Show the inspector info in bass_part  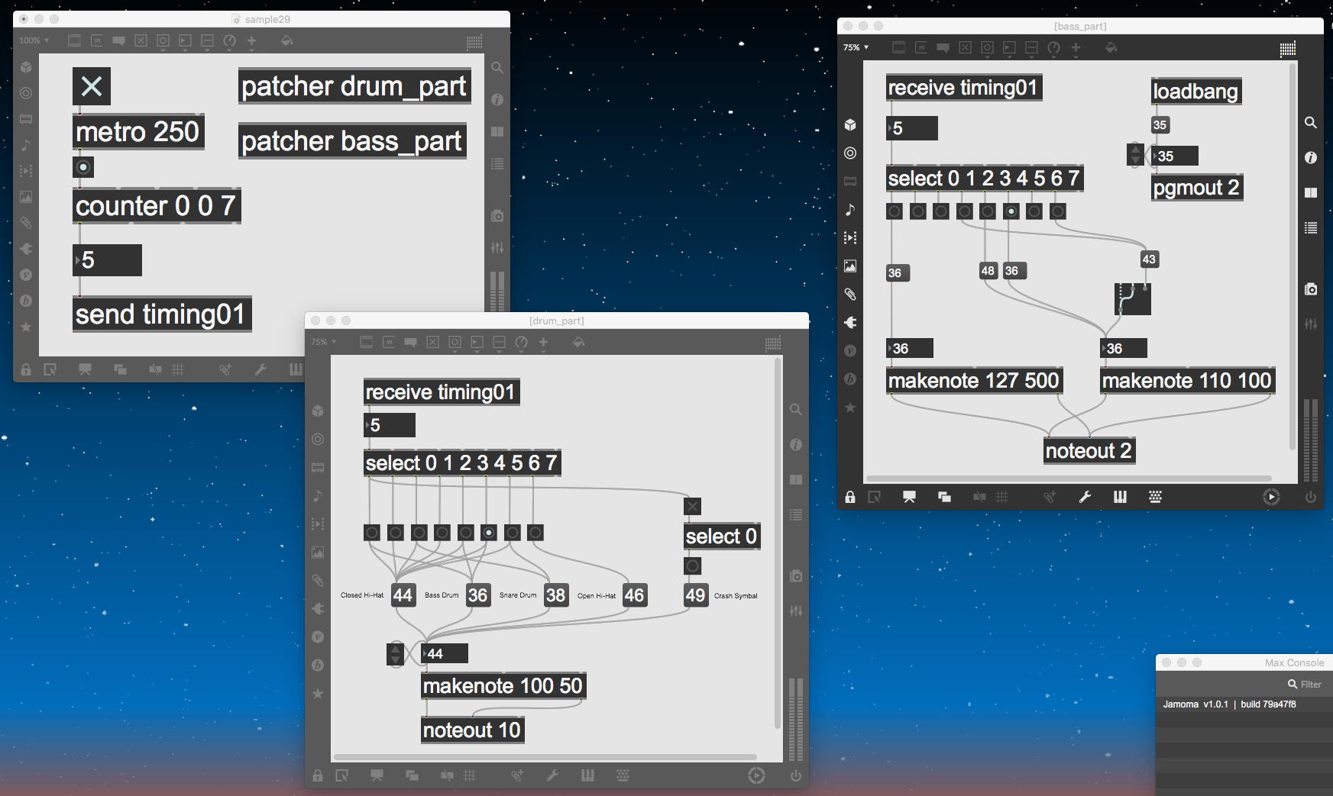[1311, 158]
